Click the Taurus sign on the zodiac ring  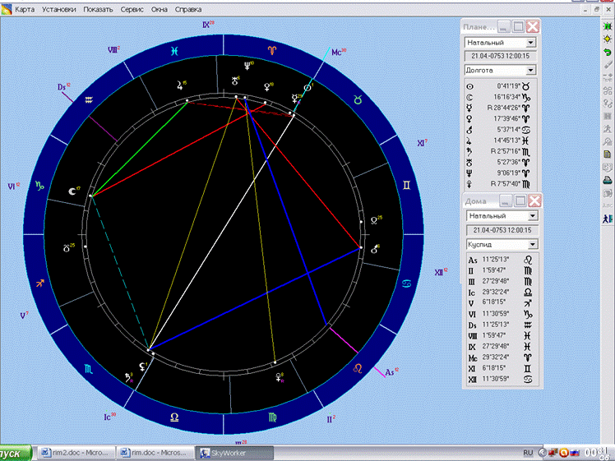click(358, 99)
